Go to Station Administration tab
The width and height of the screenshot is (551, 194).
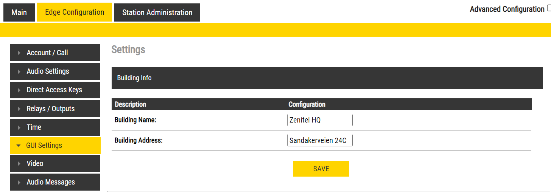click(x=157, y=12)
